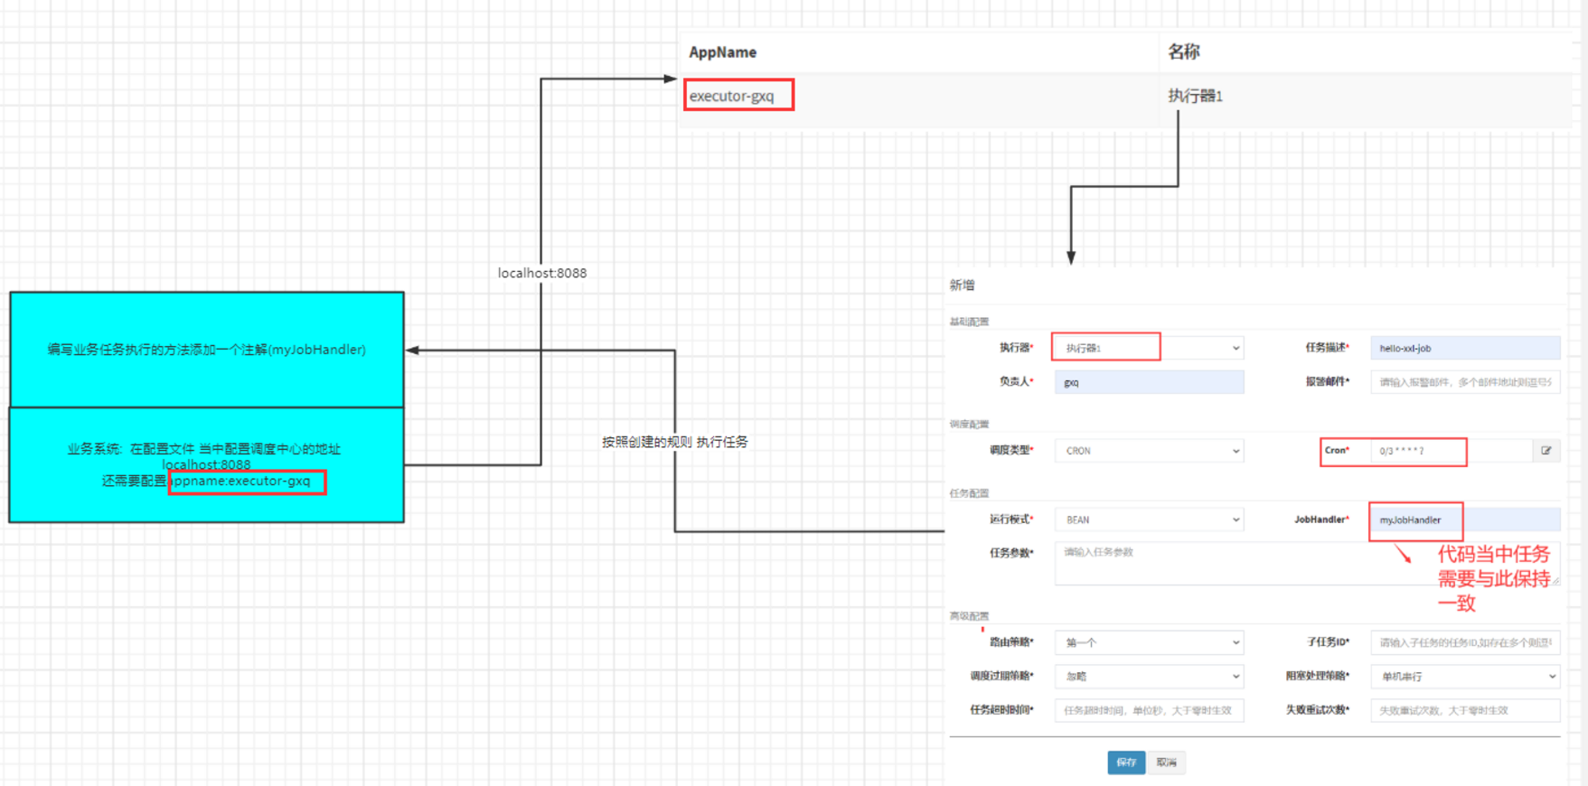
Task: Click into the 报警邮件 input field
Action: point(1465,382)
